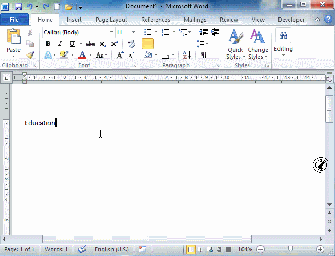Toggle Italic formatting
The image size is (335, 256).
pos(60,44)
